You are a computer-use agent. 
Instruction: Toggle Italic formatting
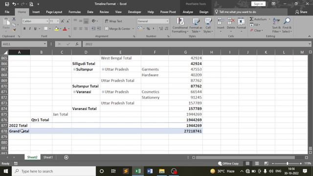(30, 29)
